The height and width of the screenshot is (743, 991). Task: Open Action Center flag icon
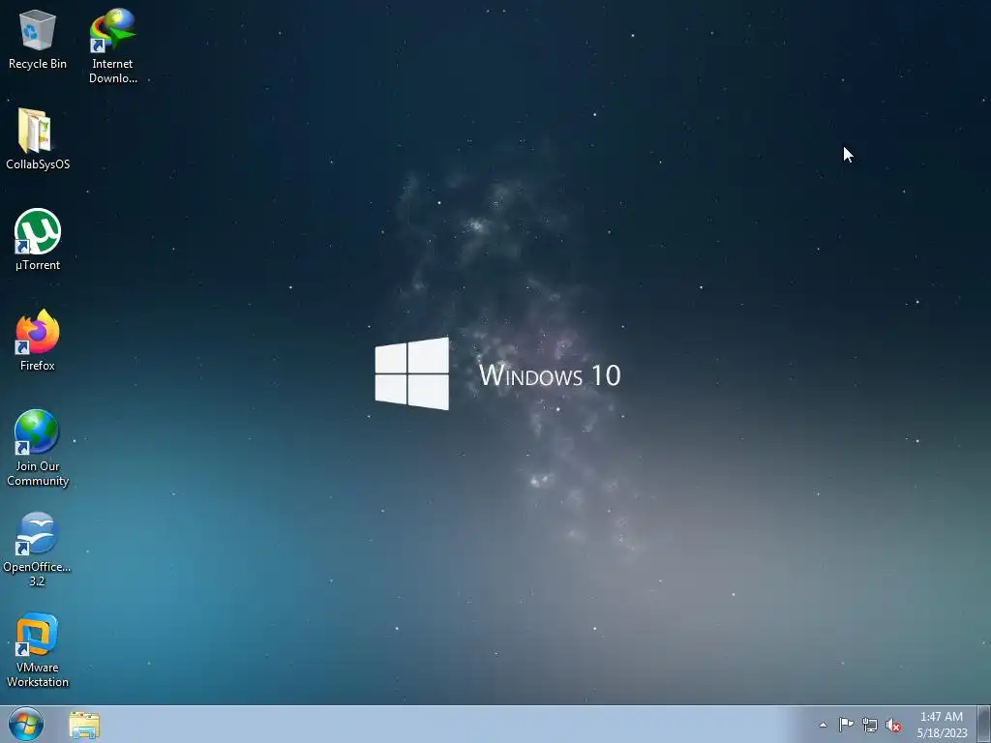click(x=846, y=725)
